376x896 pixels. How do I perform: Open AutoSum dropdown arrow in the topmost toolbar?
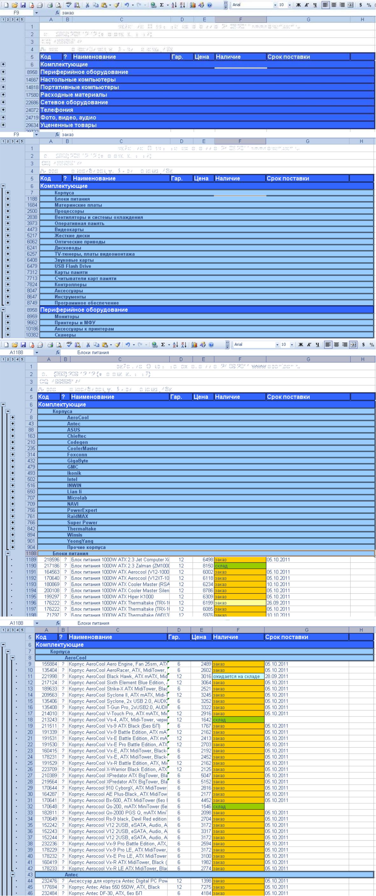168,5
